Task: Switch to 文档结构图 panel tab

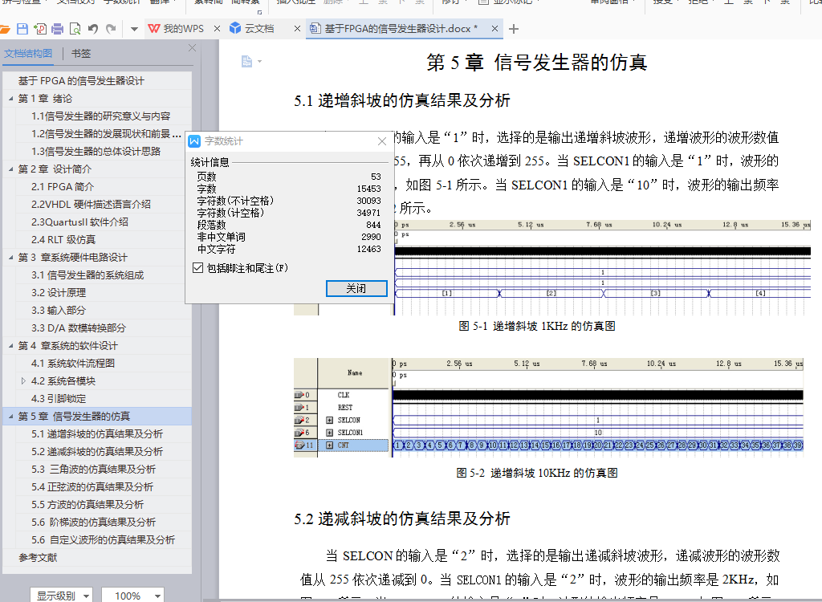Action: pos(28,54)
